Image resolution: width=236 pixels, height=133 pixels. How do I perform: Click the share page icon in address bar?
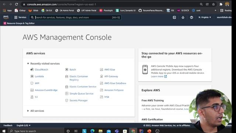coord(207,4)
